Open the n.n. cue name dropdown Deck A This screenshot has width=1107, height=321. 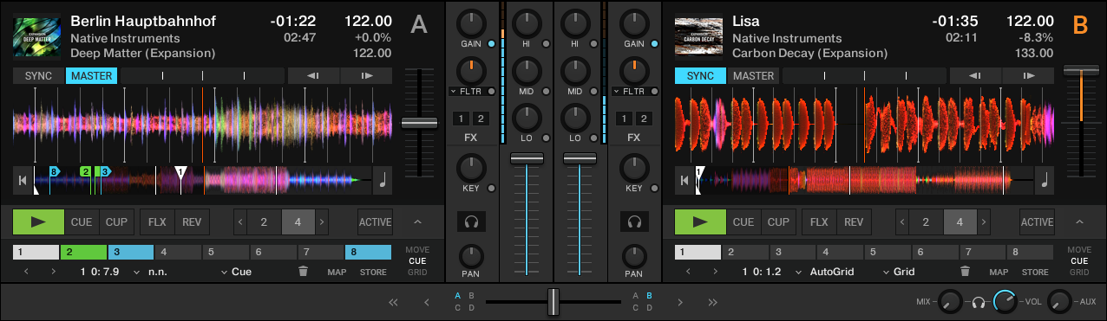pyautogui.click(x=150, y=272)
